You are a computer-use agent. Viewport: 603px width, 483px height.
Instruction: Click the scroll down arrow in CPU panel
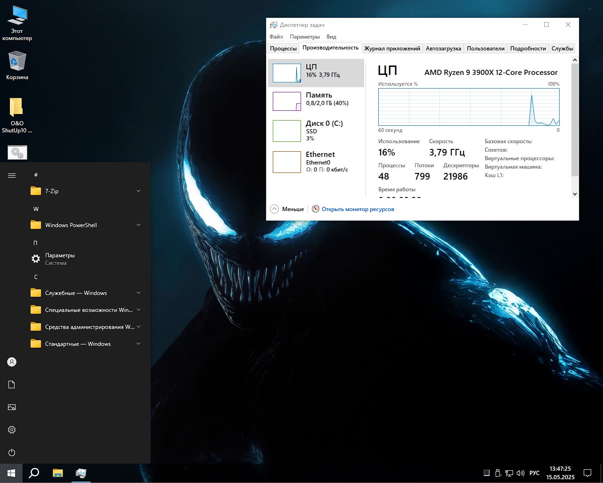pos(574,194)
